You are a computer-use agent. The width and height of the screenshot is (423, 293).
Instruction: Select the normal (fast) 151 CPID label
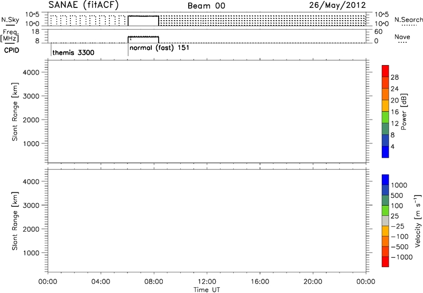(160, 48)
